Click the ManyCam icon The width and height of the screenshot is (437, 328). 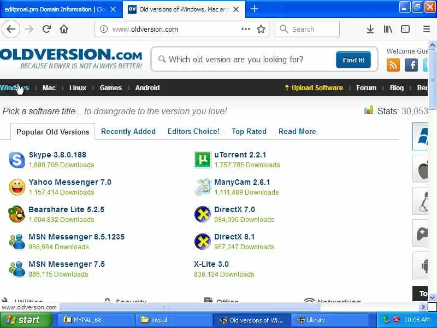(203, 186)
